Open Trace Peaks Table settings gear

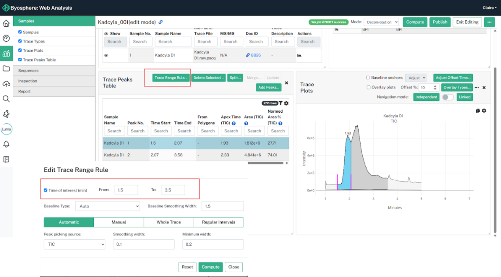tap(286, 103)
